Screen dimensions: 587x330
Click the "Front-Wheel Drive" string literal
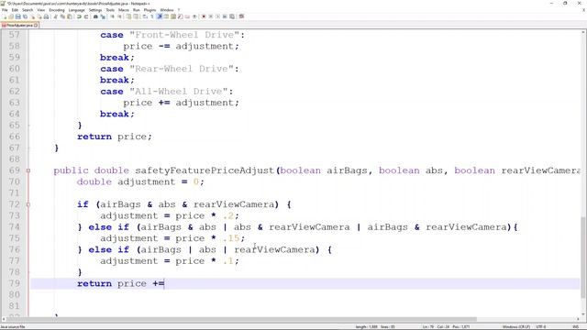[185, 35]
